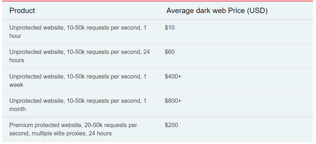Screen dimensions: 316x144
Task: Click the wrapped word "hour" in first row
Action: pyautogui.click(x=15, y=36)
